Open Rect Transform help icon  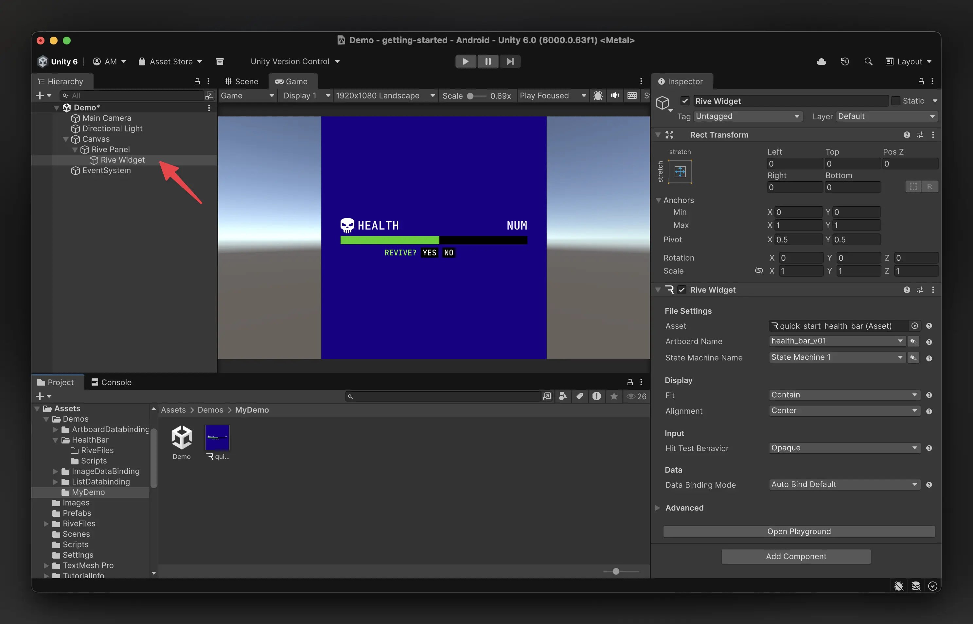pos(907,135)
